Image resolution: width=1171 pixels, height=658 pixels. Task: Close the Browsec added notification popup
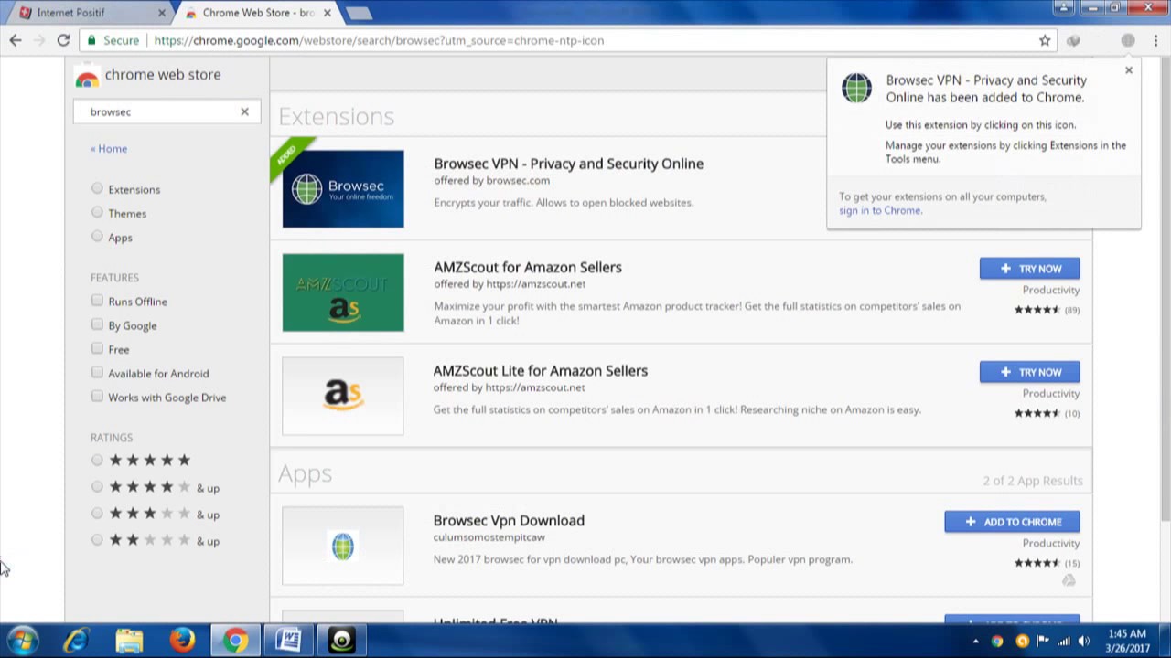pyautogui.click(x=1129, y=70)
